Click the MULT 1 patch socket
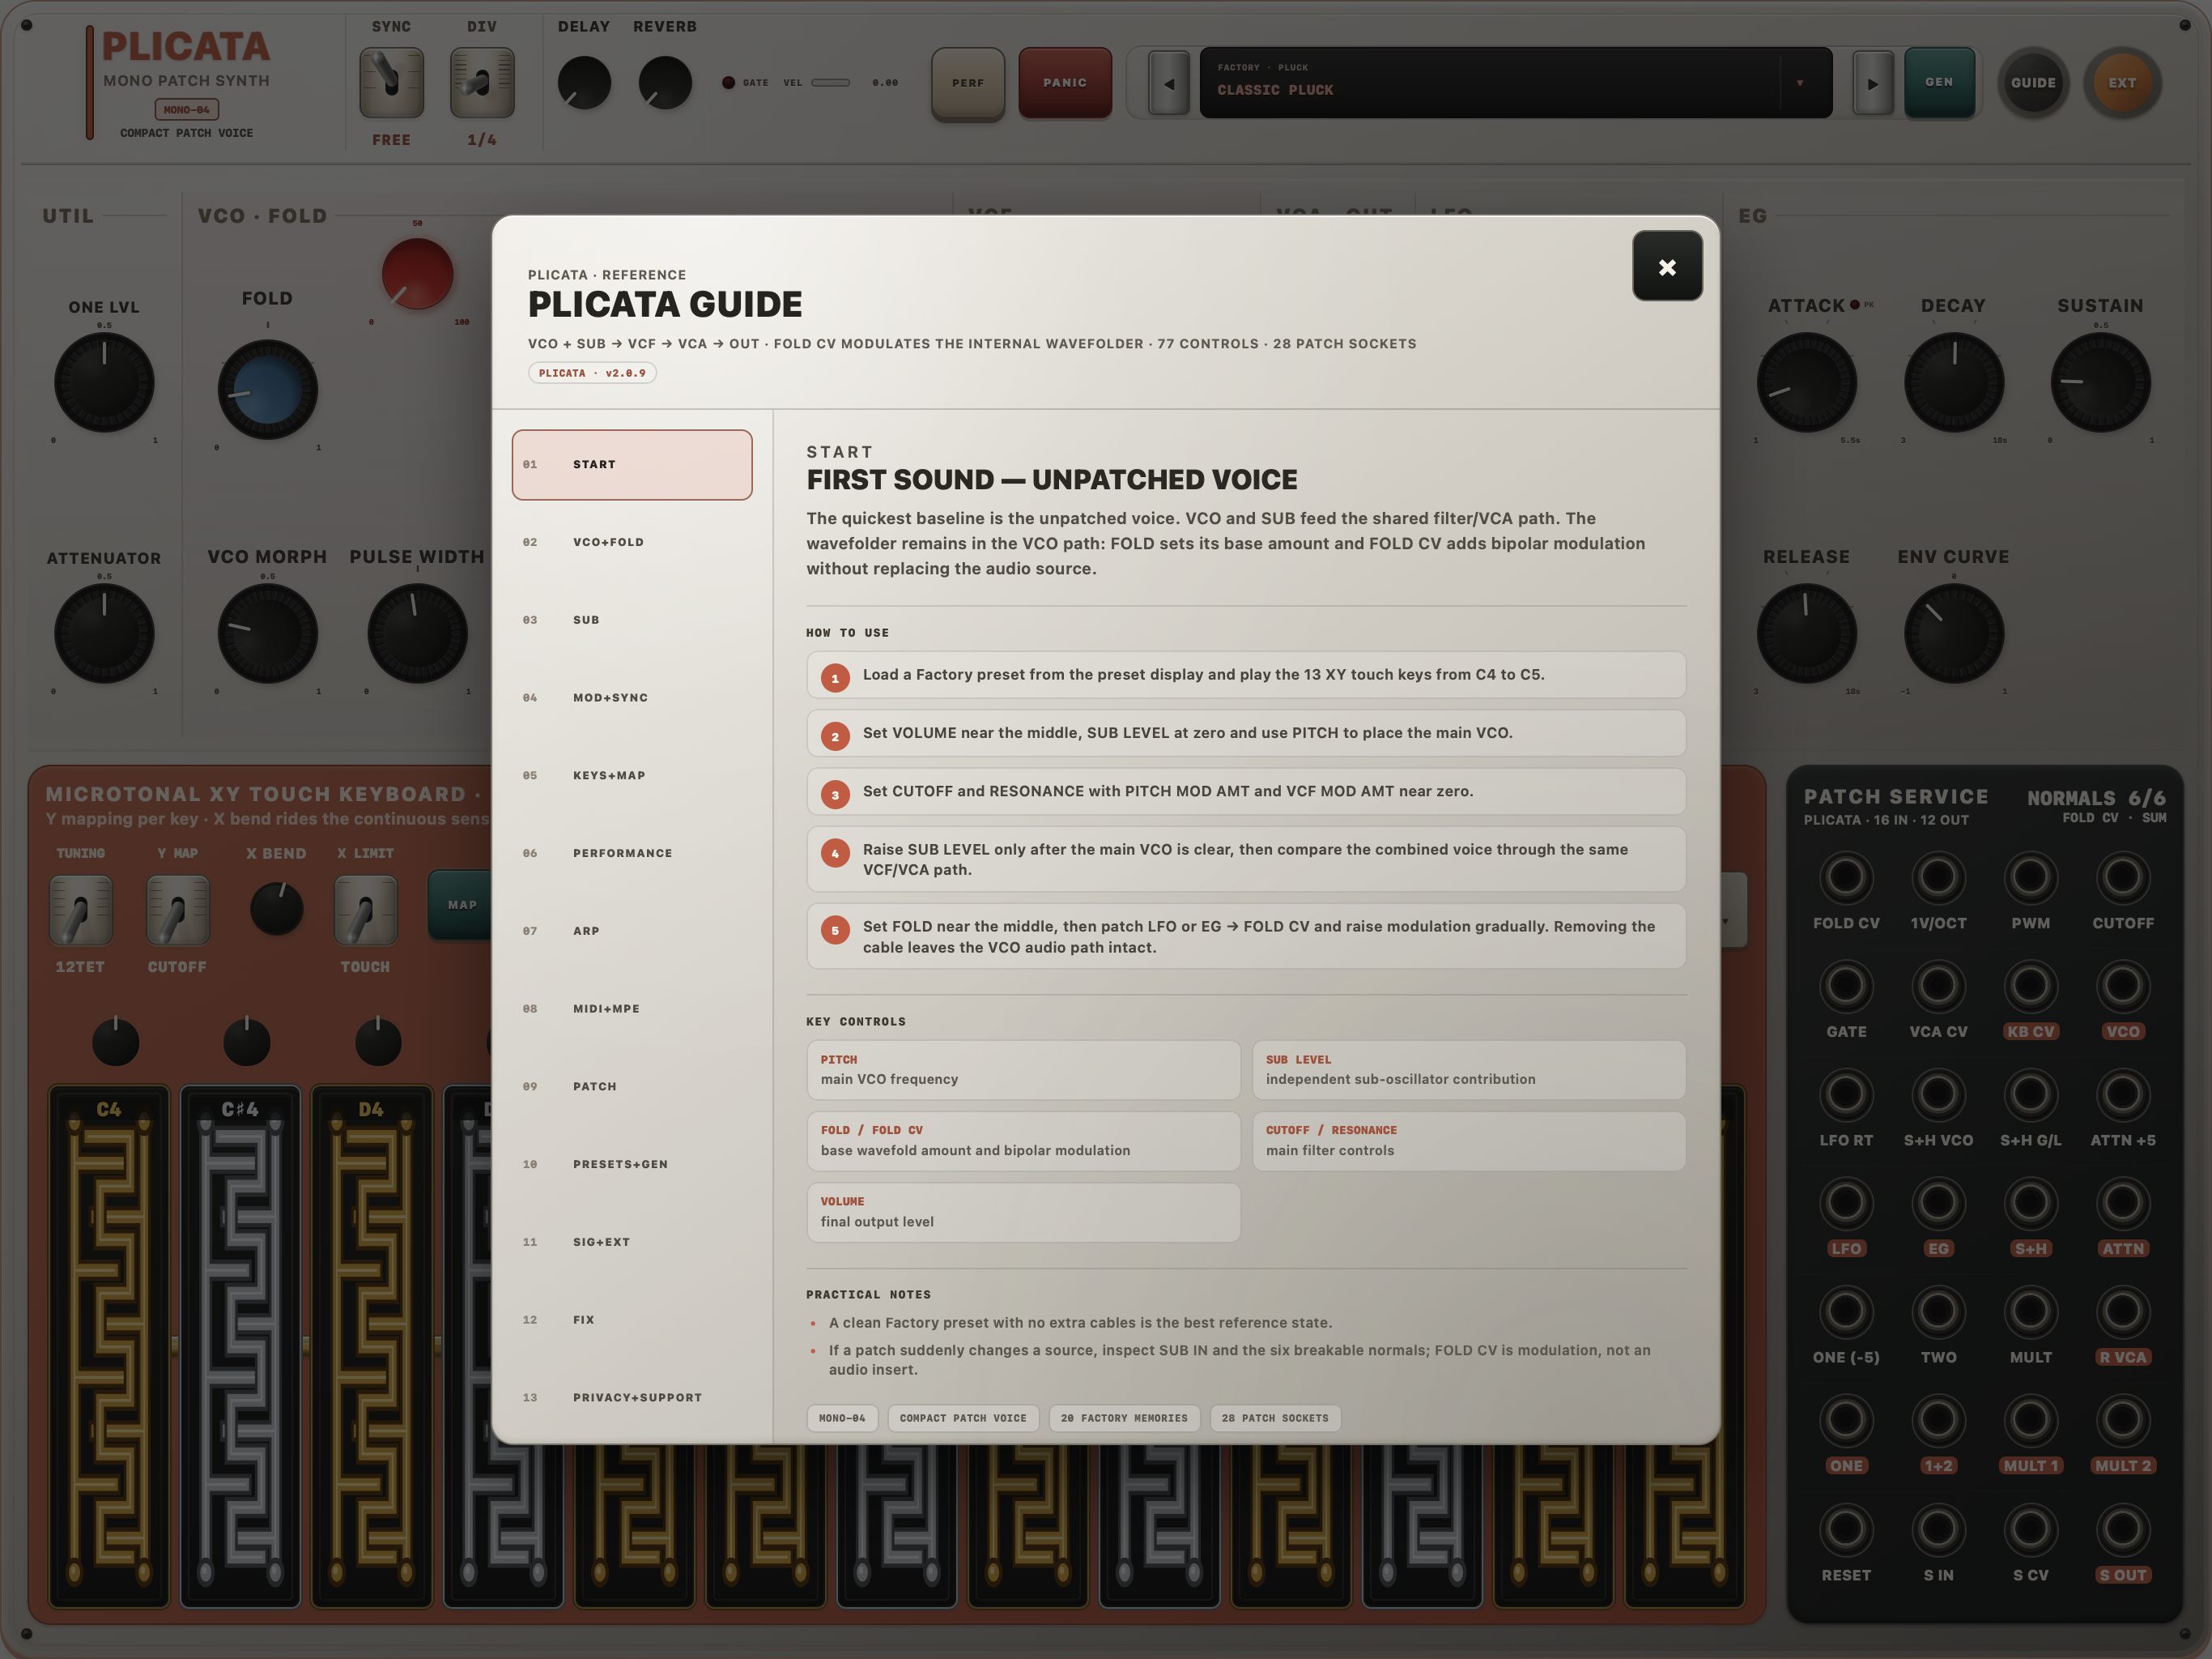 (2030, 1421)
